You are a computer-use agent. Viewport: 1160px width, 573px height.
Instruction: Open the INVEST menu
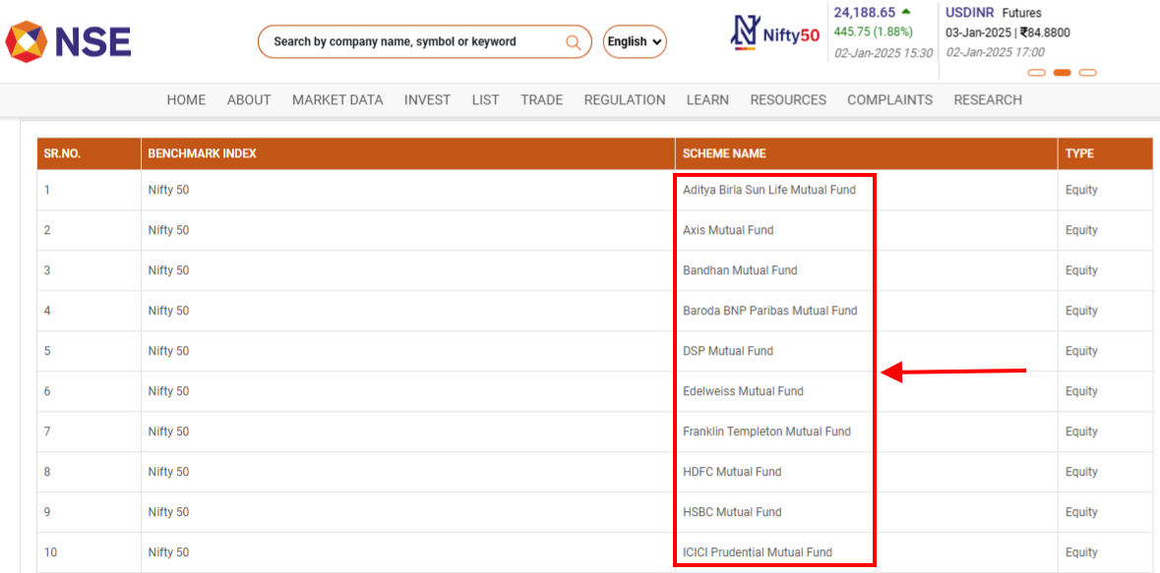[427, 99]
